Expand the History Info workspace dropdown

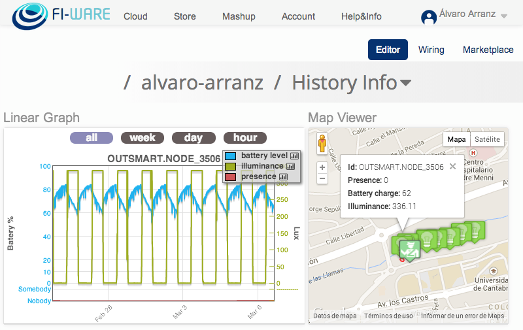[405, 83]
